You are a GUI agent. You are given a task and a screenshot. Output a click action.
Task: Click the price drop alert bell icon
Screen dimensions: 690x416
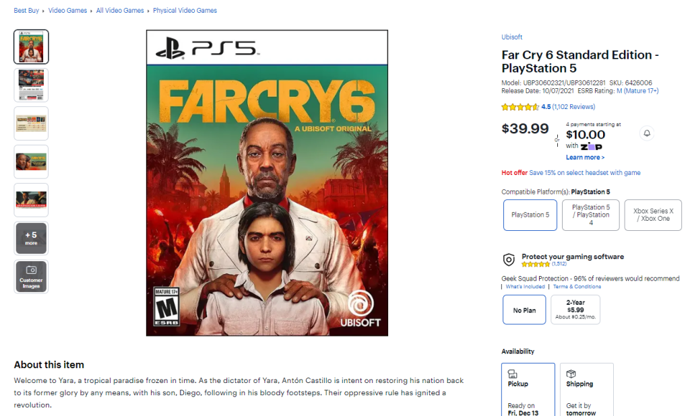(647, 133)
